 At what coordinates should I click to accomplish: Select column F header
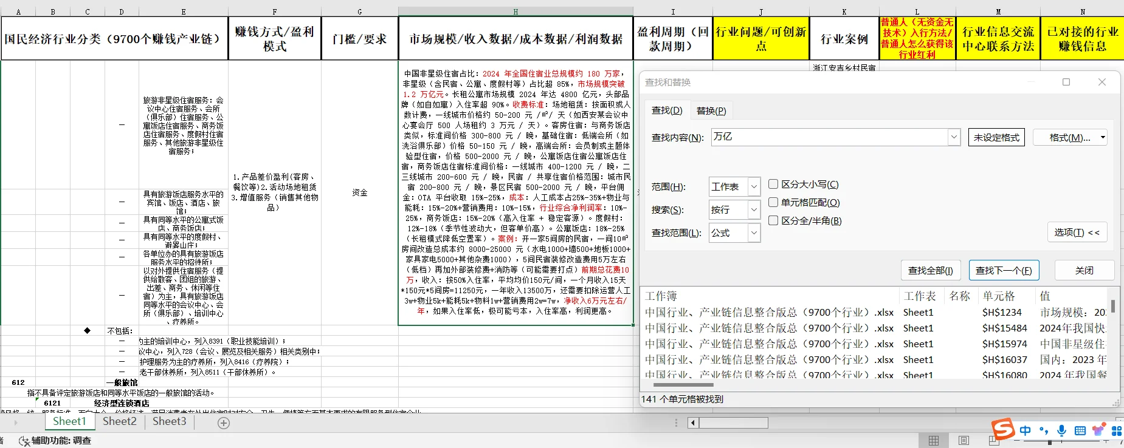point(275,12)
